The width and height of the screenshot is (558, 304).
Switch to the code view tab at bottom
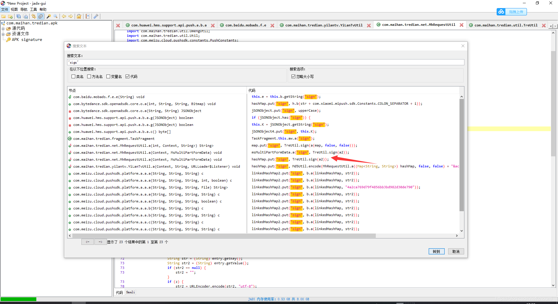(x=119, y=292)
